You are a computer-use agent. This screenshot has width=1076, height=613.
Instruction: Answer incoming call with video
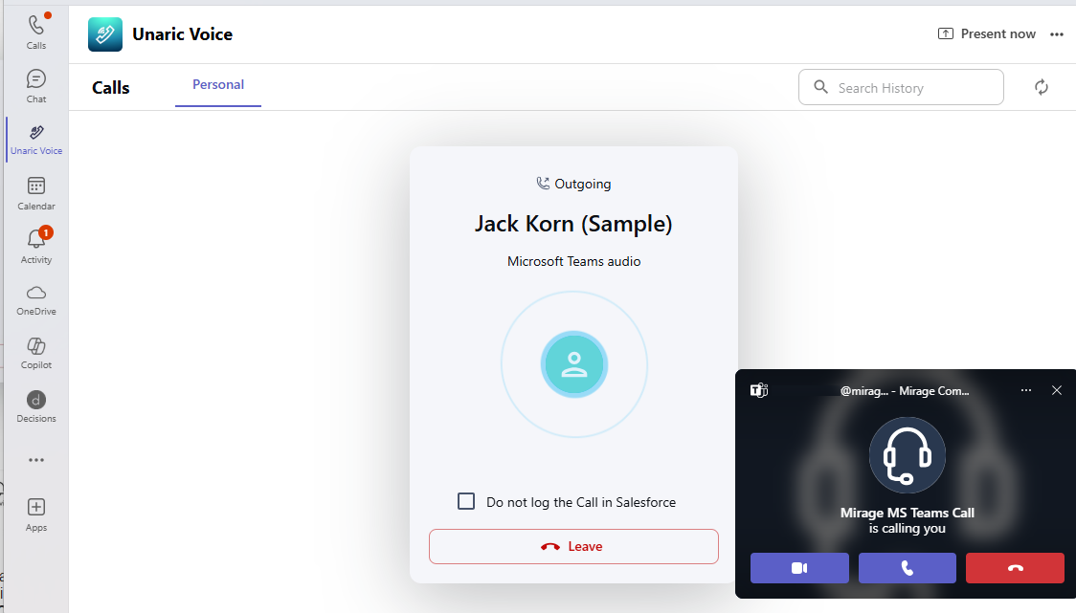click(x=799, y=568)
